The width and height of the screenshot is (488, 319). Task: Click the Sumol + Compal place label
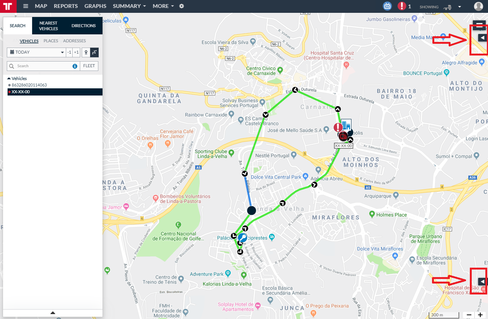[454, 156]
